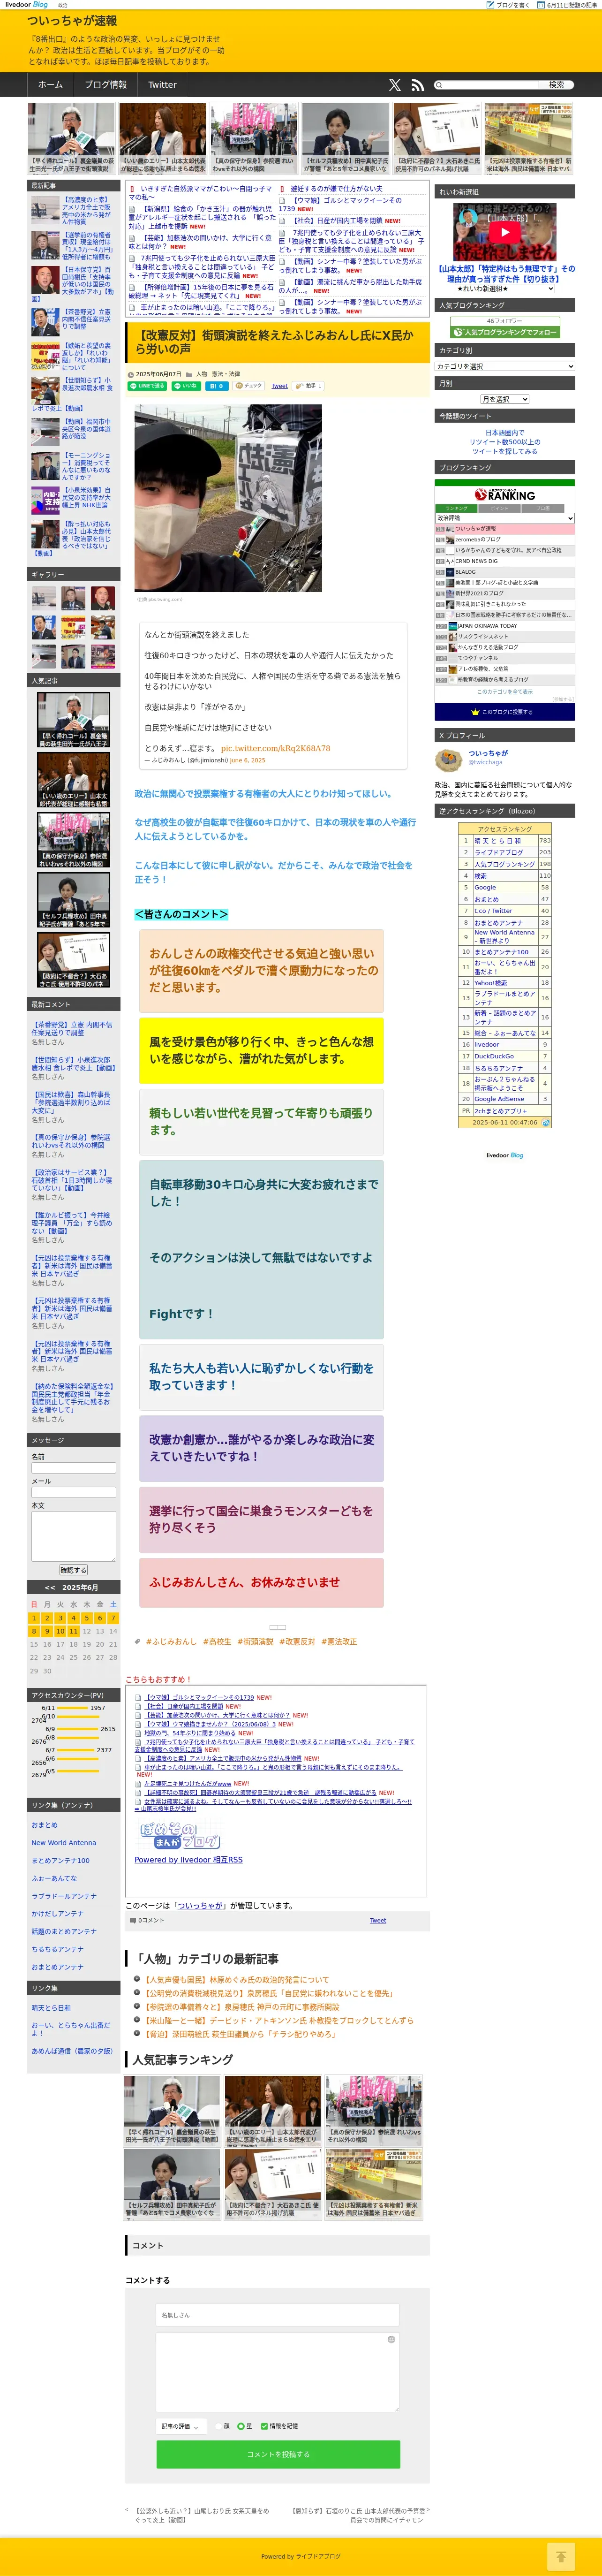Open the ライブドアブログ footer link

click(317, 2556)
